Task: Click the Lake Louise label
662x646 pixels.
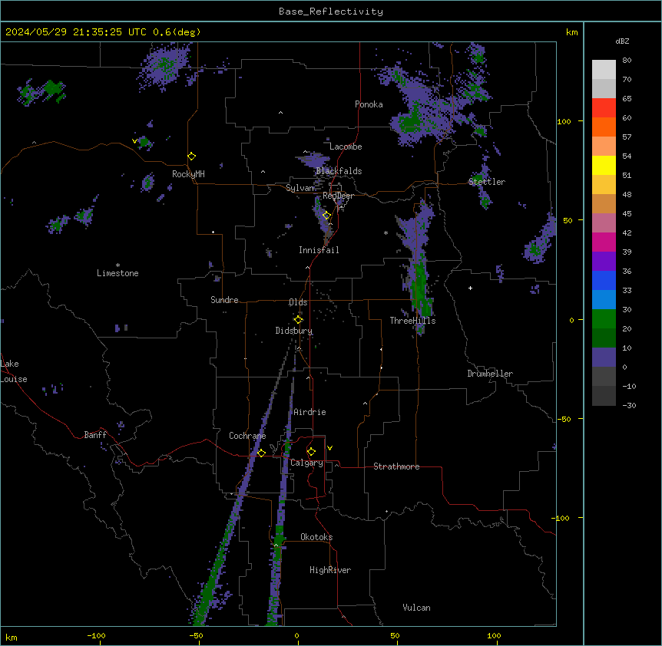Action: 14,371
